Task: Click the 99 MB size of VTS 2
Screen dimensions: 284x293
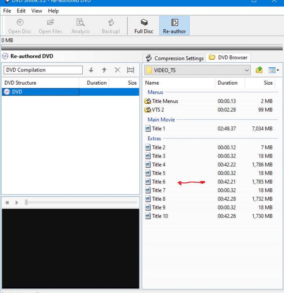Action: point(265,110)
